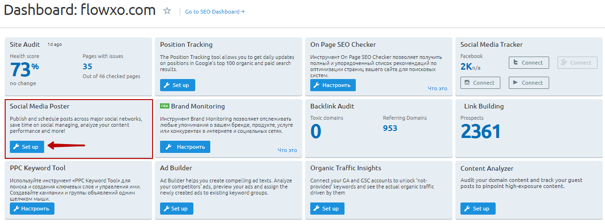605x224 pixels.
Task: Open the Social Media Tracker title
Action: [491, 44]
